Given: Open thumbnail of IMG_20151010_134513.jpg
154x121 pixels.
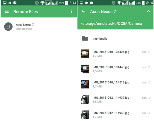Looking at the screenshot, I should [85, 84].
